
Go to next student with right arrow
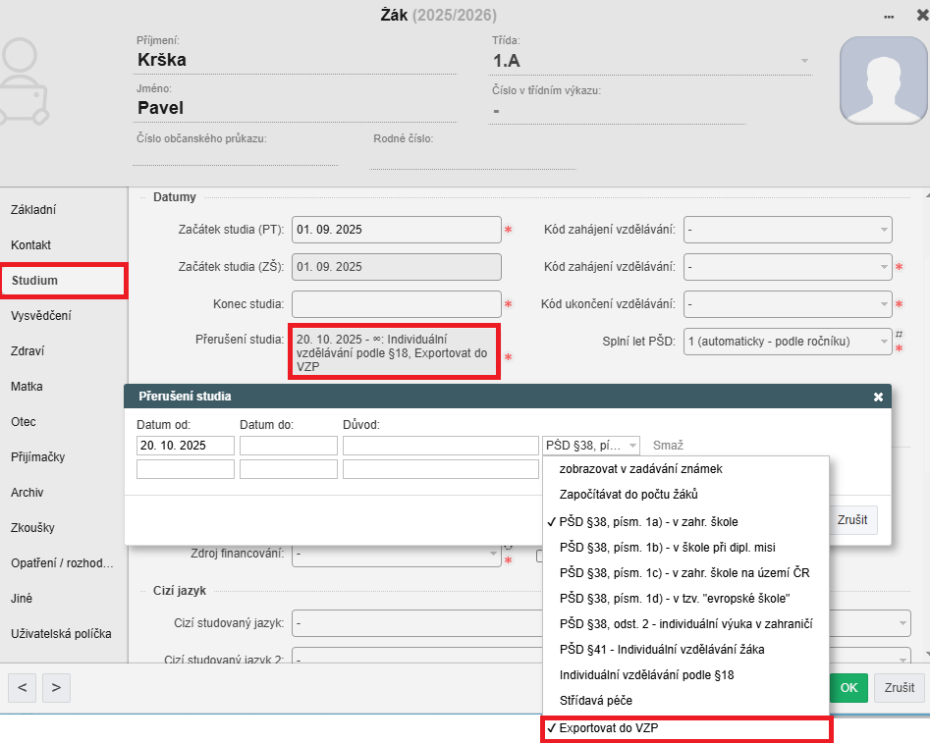pyautogui.click(x=56, y=687)
